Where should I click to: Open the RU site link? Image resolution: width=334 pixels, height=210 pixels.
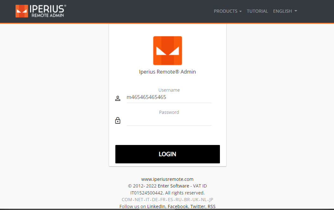coord(178,200)
